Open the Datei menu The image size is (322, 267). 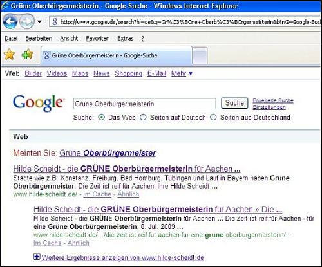coord(11,39)
